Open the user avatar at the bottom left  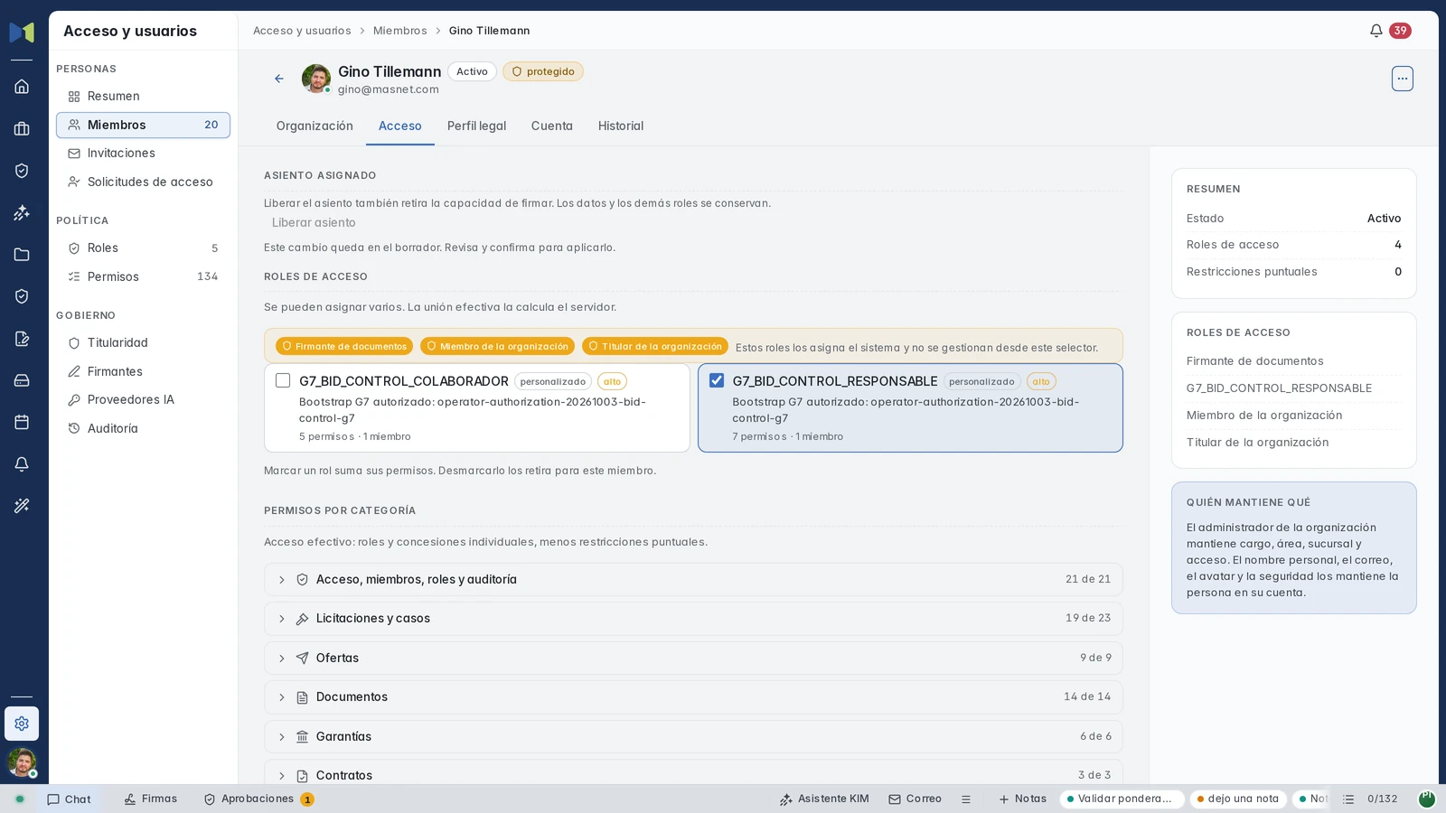tap(22, 762)
